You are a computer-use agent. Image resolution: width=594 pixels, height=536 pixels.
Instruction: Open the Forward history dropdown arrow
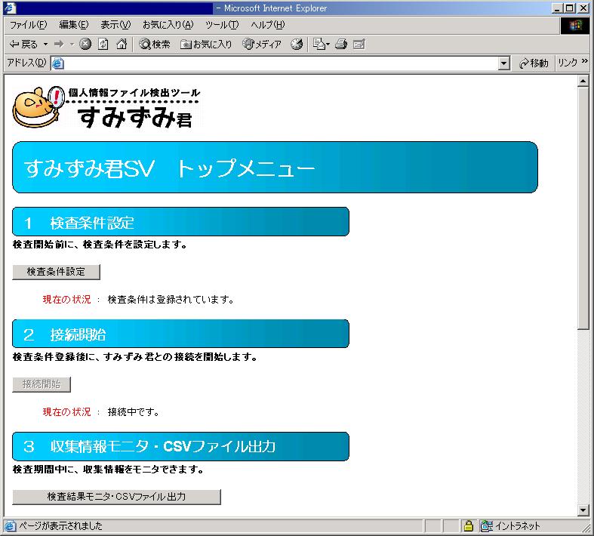72,45
